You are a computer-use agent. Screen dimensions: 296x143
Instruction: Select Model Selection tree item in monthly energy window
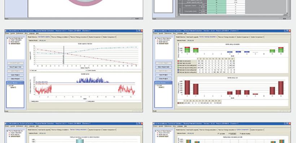tap(163, 42)
